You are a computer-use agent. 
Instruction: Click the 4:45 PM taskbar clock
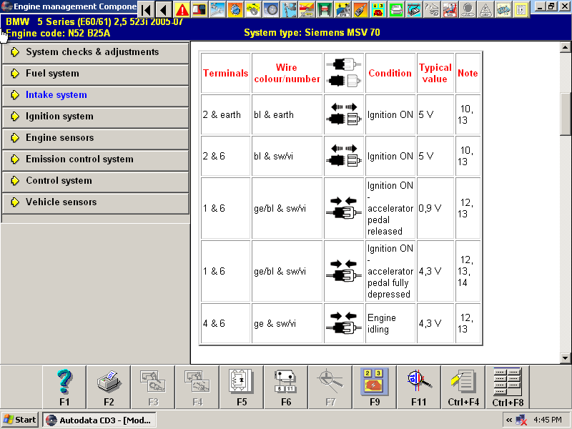point(548,420)
